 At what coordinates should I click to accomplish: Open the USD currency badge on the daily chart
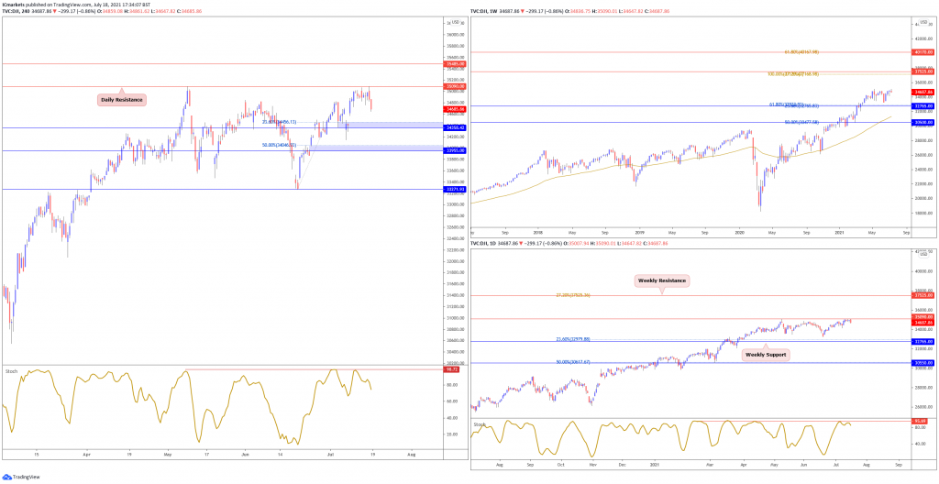[x=922, y=252]
